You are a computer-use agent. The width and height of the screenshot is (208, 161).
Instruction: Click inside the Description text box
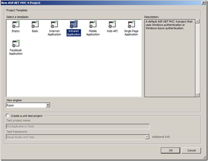[x=170, y=58]
